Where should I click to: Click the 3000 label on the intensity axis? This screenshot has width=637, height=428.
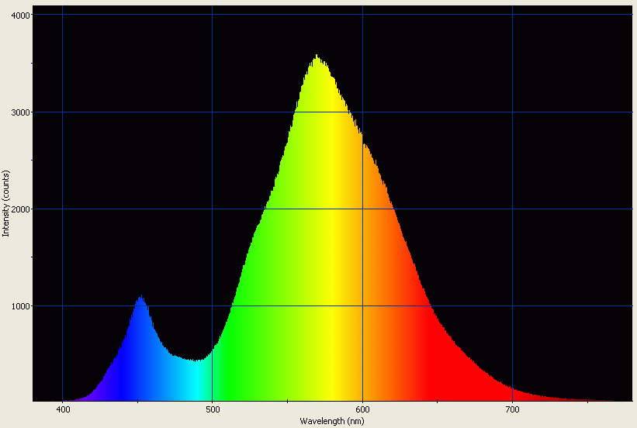(21, 112)
